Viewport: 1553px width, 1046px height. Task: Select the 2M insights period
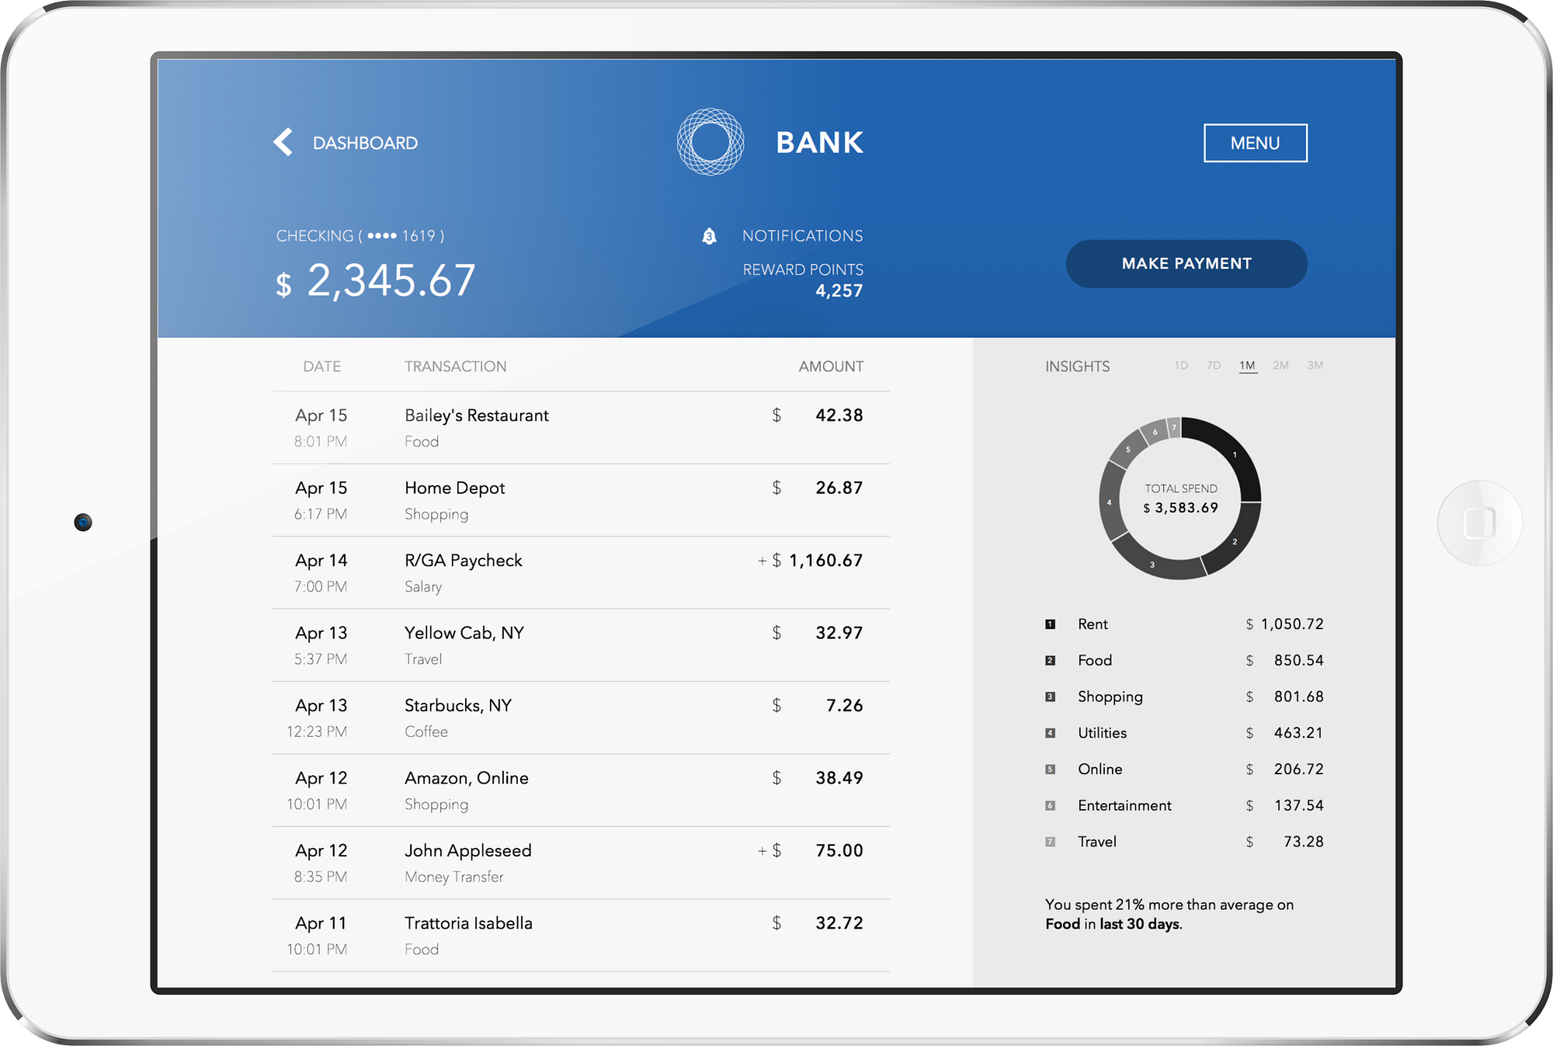(x=1280, y=366)
